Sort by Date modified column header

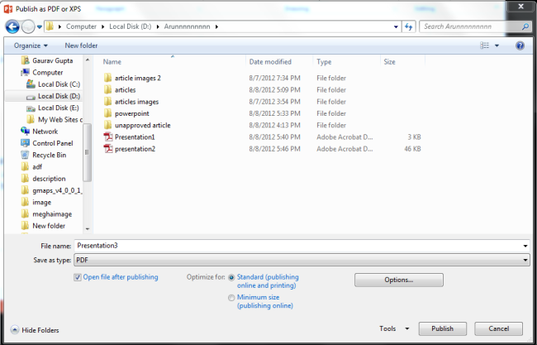(x=270, y=62)
